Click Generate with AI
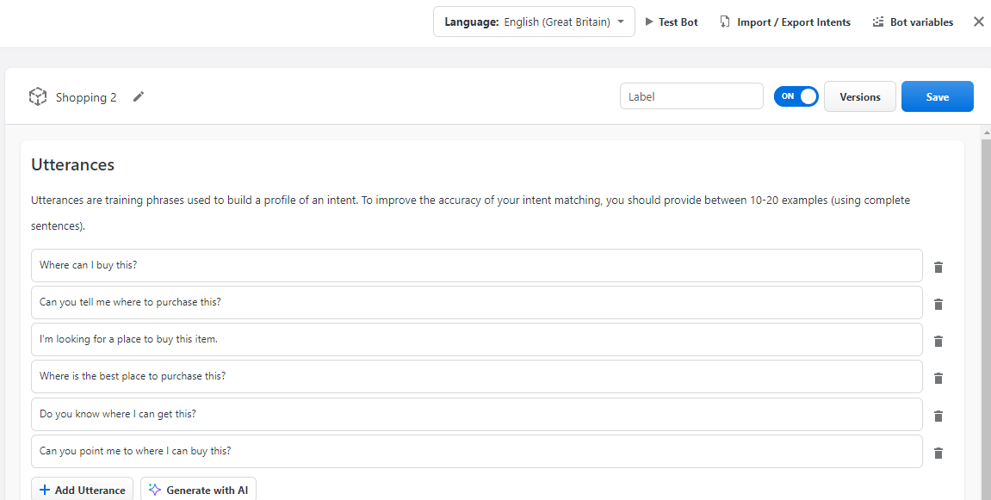 pyautogui.click(x=207, y=489)
